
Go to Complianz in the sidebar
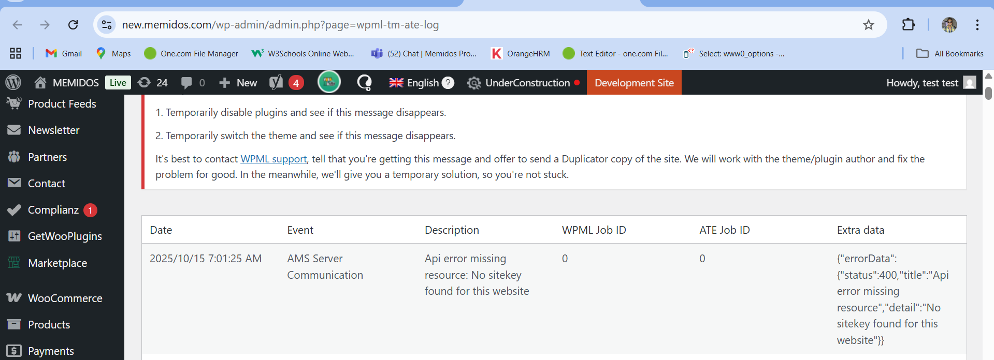click(53, 210)
